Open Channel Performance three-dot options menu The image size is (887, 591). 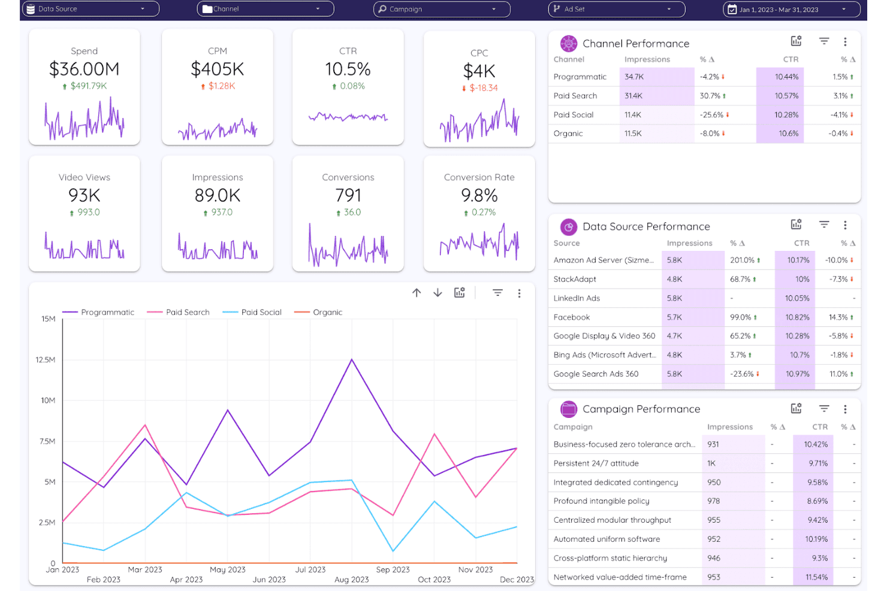click(x=846, y=42)
